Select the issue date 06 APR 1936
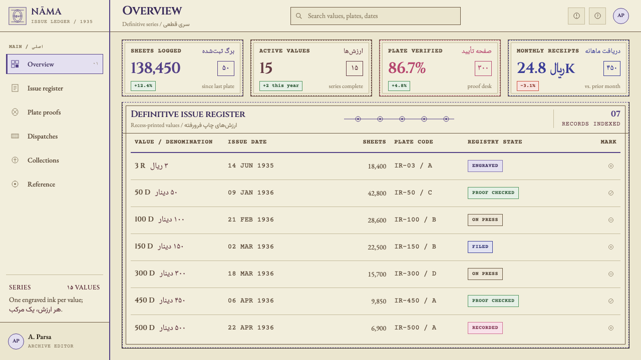Image resolution: width=641 pixels, height=360 pixels. tap(251, 301)
